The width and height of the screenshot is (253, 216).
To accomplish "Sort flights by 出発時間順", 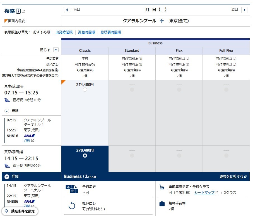I will coord(64,32).
